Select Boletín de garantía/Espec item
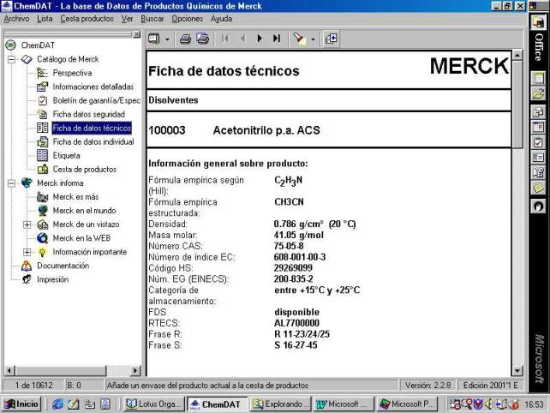 tap(94, 100)
